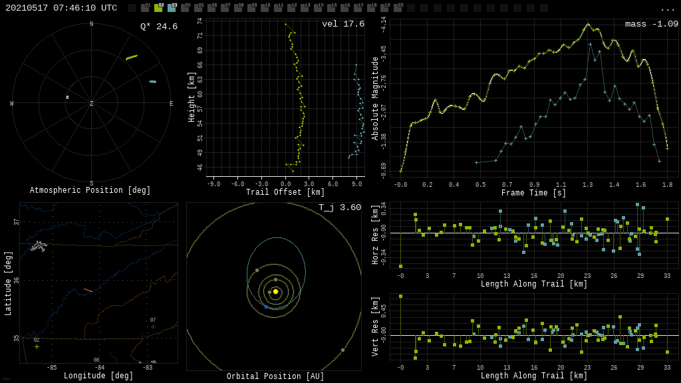681x383 pixels.
Task: Click the station 07 gray cross on map
Action: (153, 326)
